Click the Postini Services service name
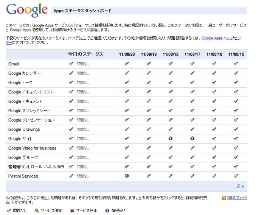256x215 pixels. pyautogui.click(x=23, y=176)
